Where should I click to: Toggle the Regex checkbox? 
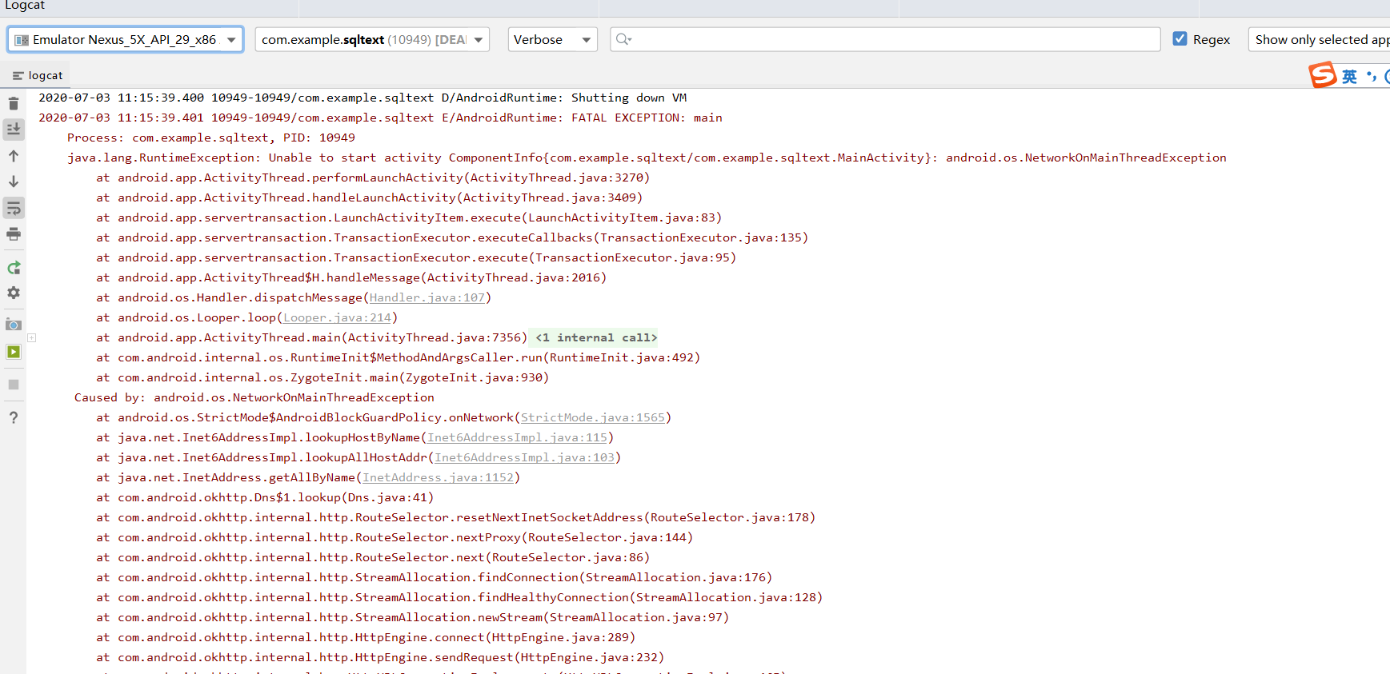pyautogui.click(x=1180, y=38)
